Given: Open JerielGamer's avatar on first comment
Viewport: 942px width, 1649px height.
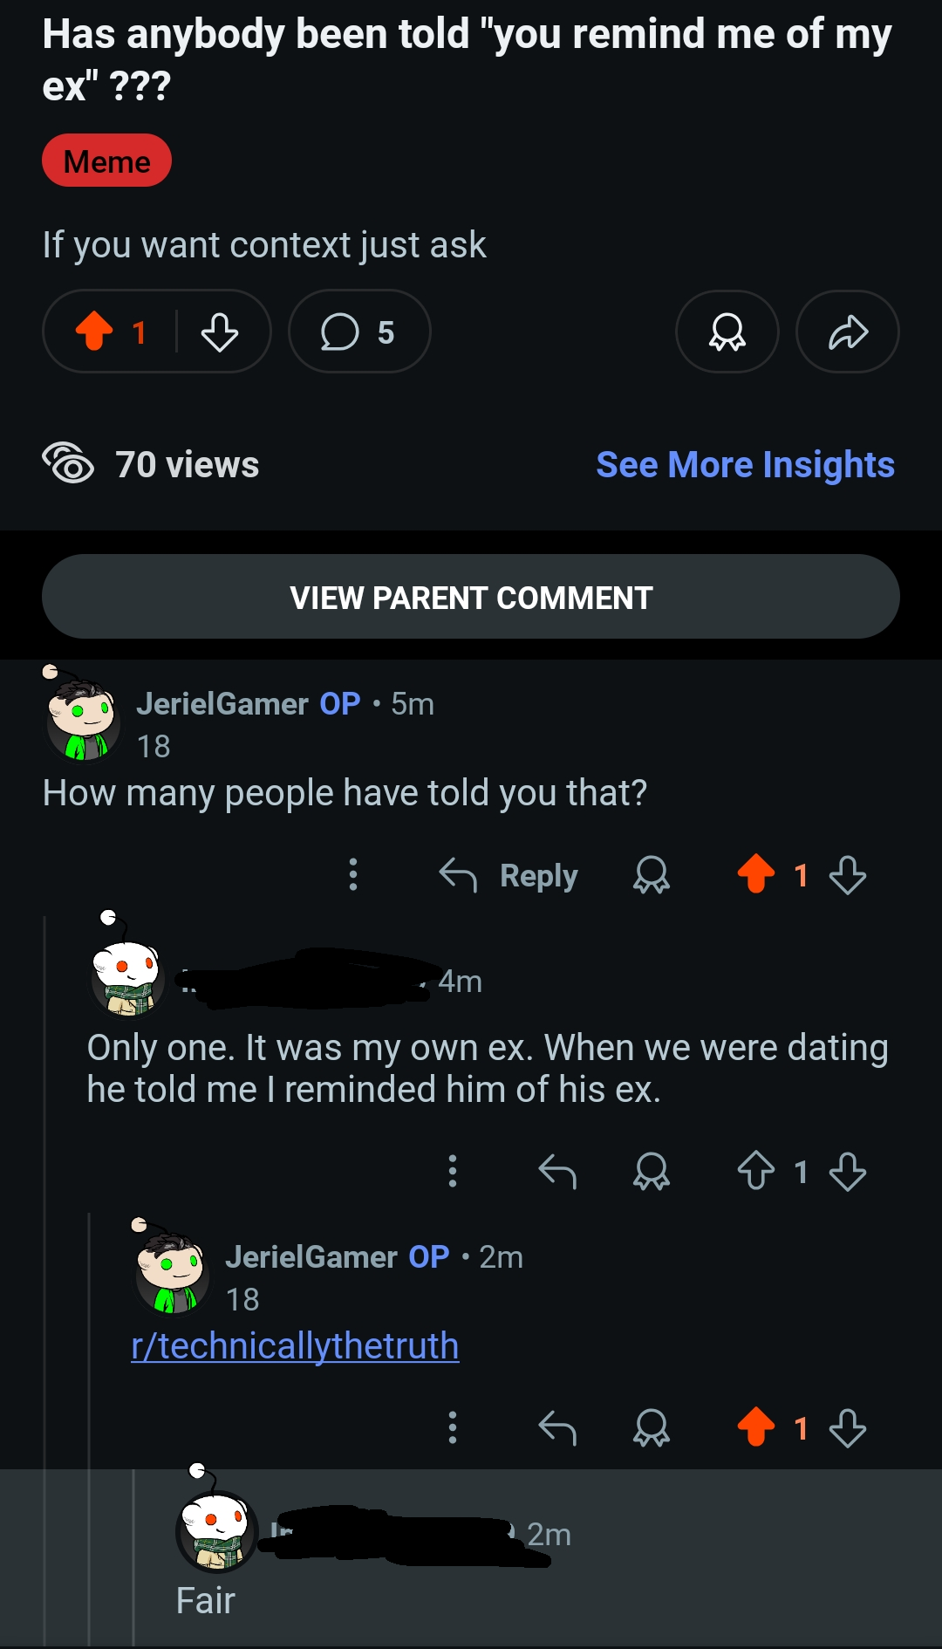Looking at the screenshot, I should [x=82, y=717].
